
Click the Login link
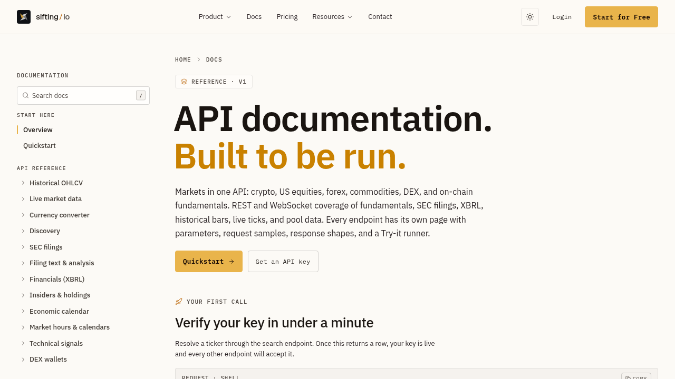[562, 17]
